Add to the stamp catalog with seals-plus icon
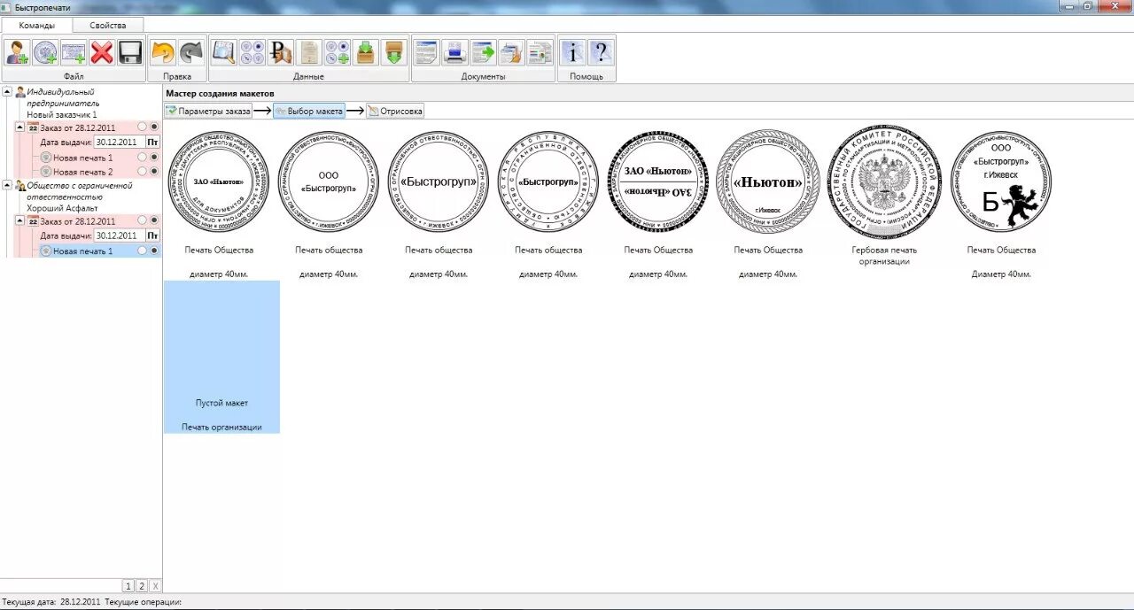 (x=337, y=52)
